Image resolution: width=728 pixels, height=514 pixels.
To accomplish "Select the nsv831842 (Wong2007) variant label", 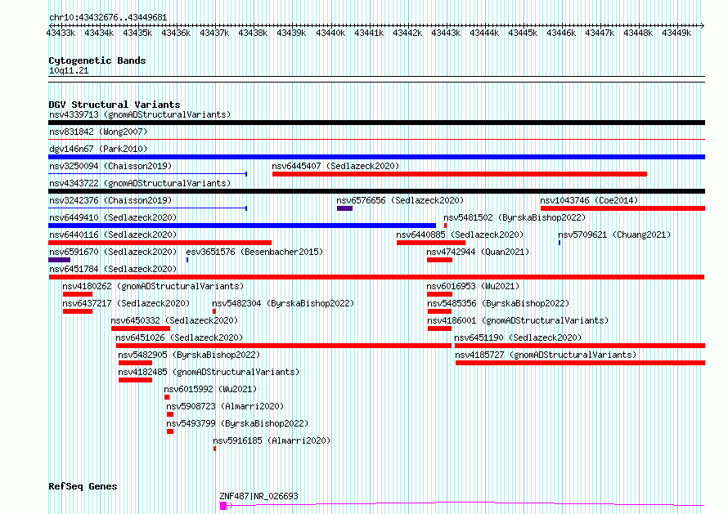I will pos(98,132).
